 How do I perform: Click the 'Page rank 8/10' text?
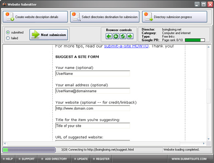(172, 40)
